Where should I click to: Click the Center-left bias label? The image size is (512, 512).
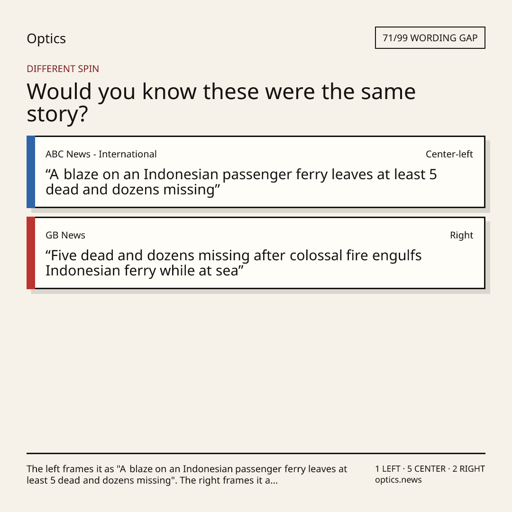coord(449,154)
